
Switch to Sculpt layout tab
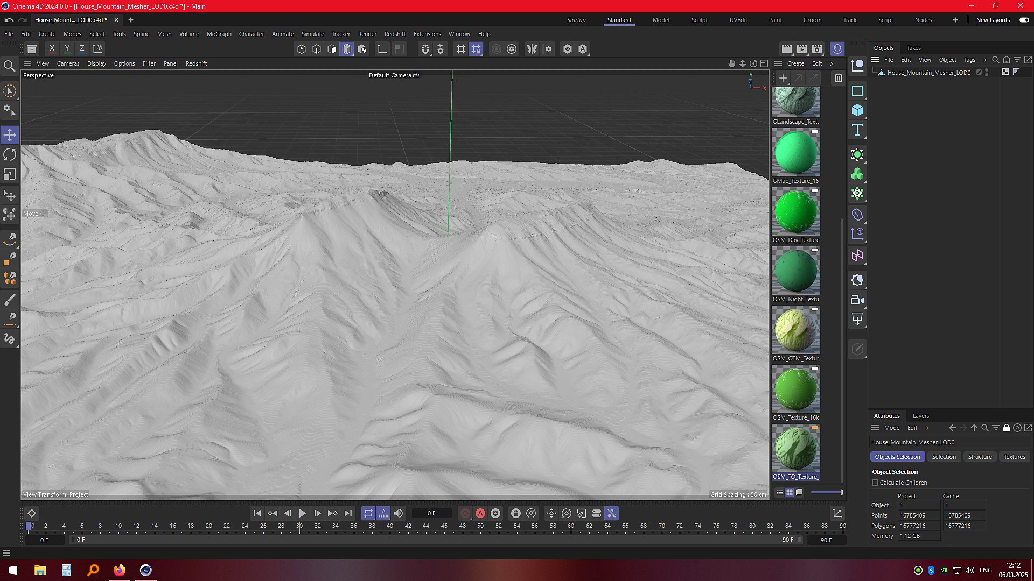pyautogui.click(x=699, y=20)
